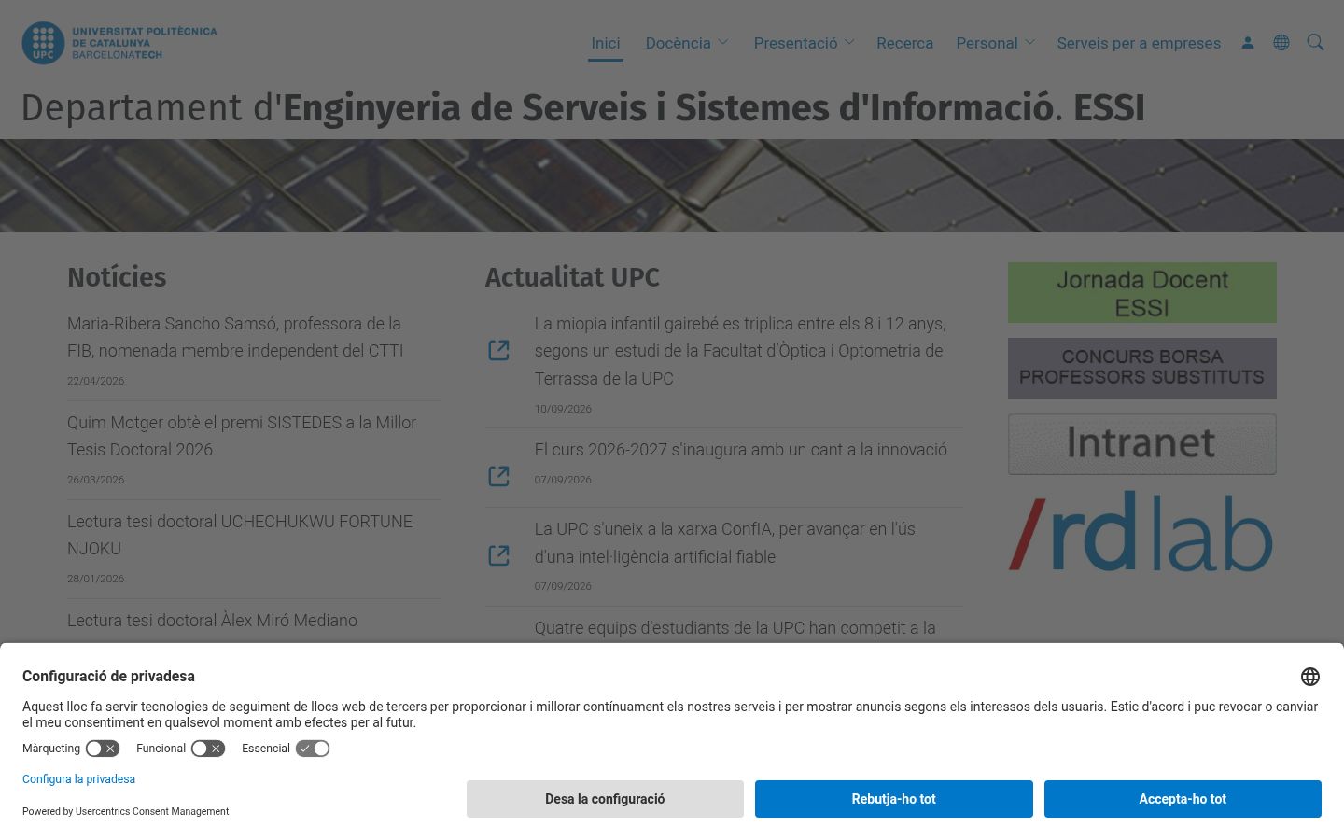Image resolution: width=1344 pixels, height=840 pixels.
Task: Click the date 26/03/2026
Action: (x=95, y=480)
